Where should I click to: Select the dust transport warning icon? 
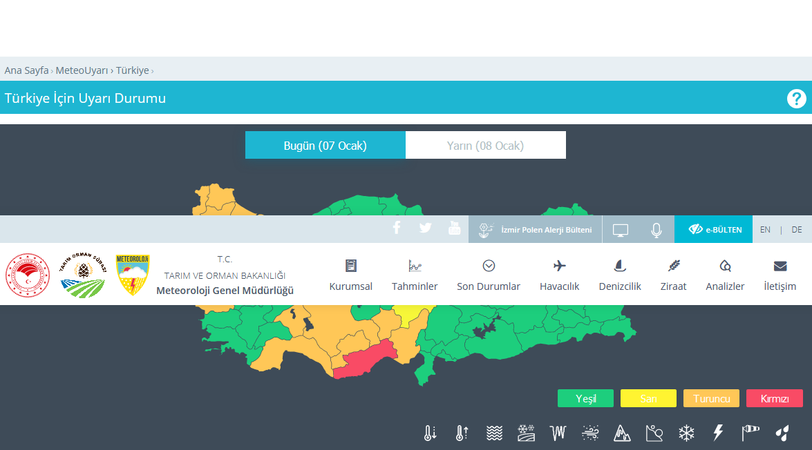[590, 433]
